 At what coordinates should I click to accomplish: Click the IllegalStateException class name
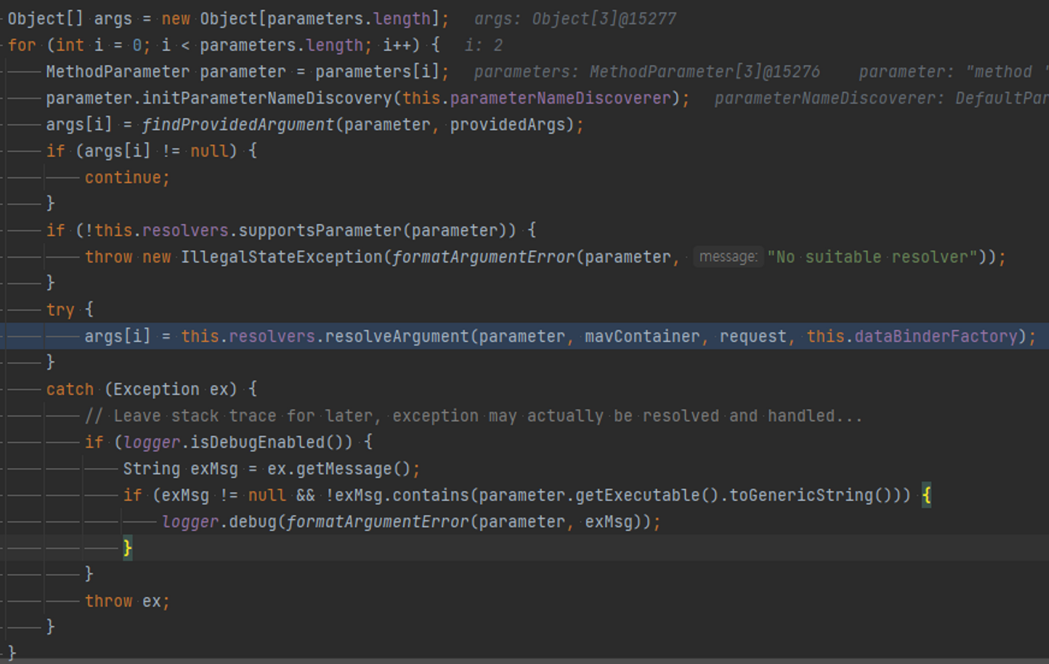click(281, 257)
